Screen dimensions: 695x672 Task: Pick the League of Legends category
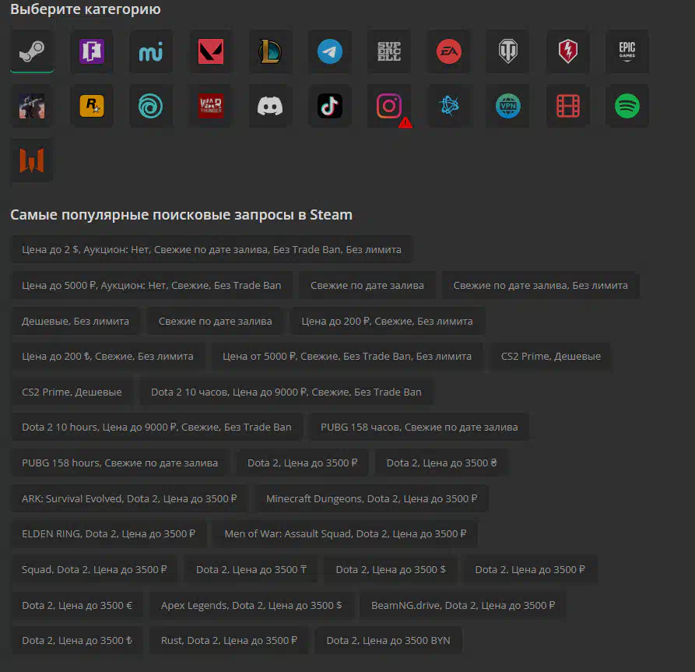[x=270, y=51]
